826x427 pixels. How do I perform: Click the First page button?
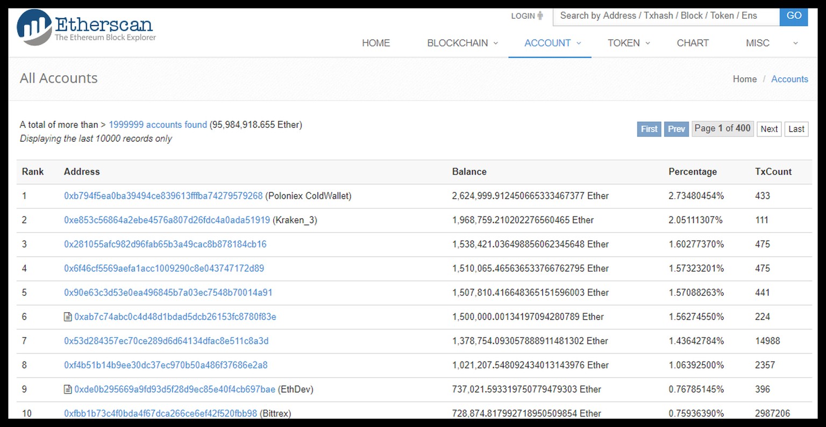pos(649,129)
